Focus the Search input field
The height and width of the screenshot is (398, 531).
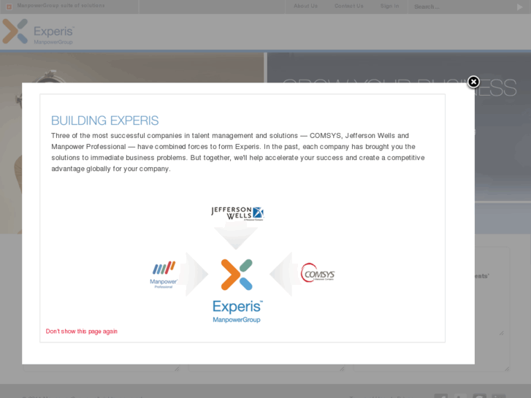click(x=462, y=7)
